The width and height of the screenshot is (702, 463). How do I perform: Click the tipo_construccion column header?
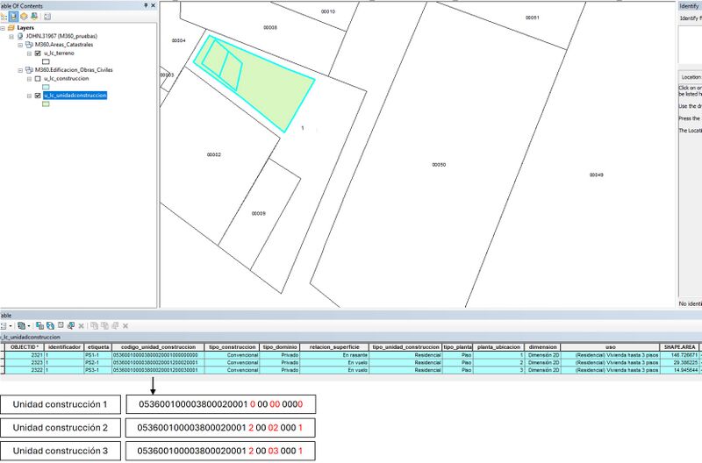pos(232,347)
